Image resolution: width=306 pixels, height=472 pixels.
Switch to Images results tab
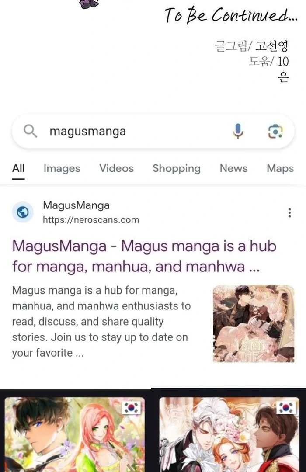(62, 168)
